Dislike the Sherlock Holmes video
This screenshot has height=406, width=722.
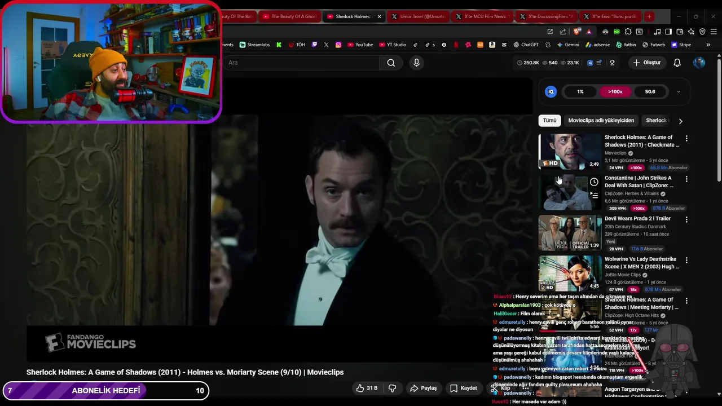(x=392, y=388)
